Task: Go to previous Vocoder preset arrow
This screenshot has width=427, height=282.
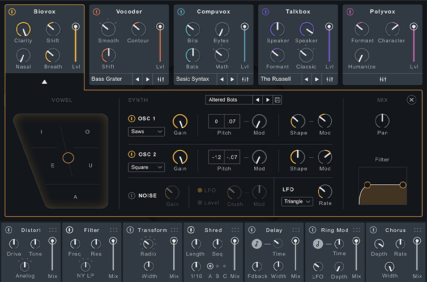Action: pos(138,79)
